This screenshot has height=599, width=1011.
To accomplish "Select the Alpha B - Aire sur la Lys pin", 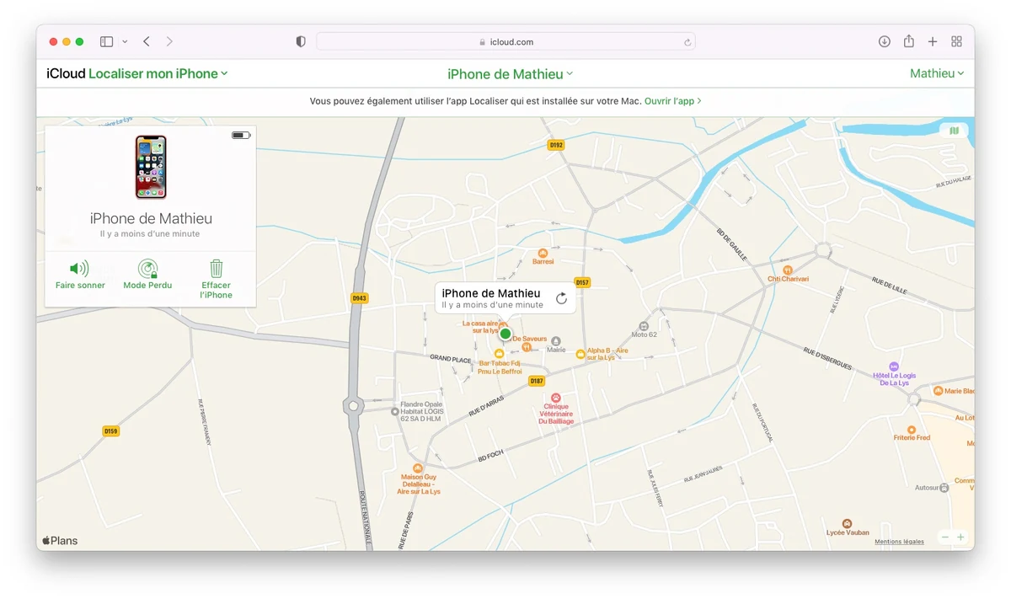I will [x=580, y=355].
